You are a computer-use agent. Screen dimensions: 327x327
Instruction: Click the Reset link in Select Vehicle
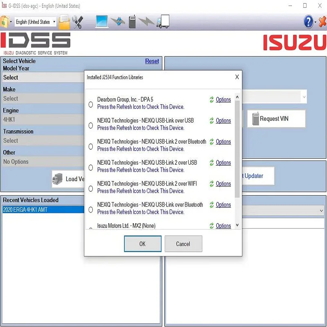pyautogui.click(x=152, y=61)
